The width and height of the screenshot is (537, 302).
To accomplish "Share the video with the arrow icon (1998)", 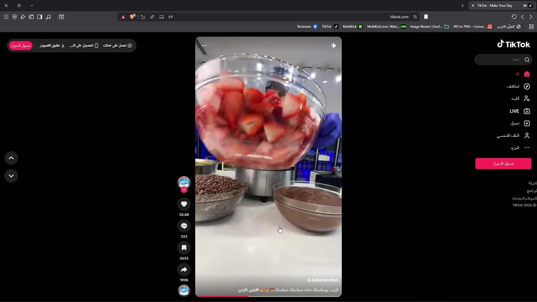I will [x=184, y=269].
